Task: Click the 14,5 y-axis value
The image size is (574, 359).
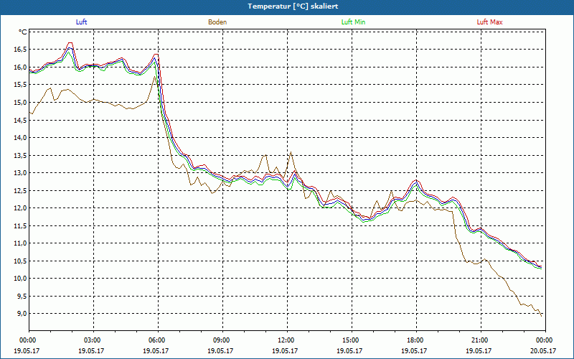Action: pyautogui.click(x=20, y=120)
